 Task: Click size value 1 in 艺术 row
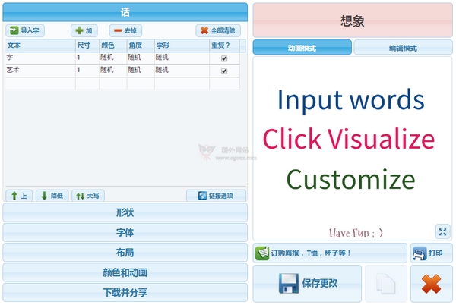87,71
